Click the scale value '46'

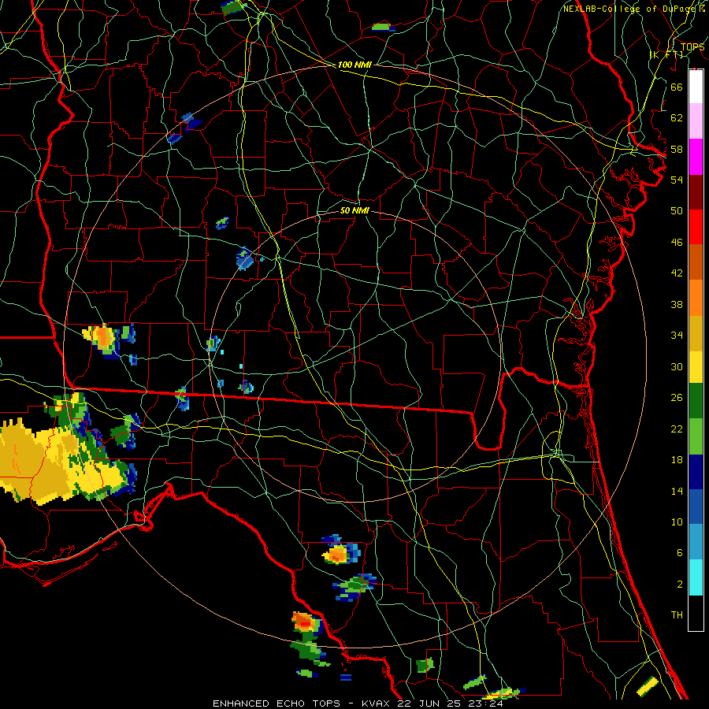[x=677, y=243]
